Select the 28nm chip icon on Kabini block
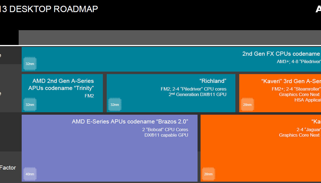The height and width of the screenshot is (183, 321). [x=208, y=174]
